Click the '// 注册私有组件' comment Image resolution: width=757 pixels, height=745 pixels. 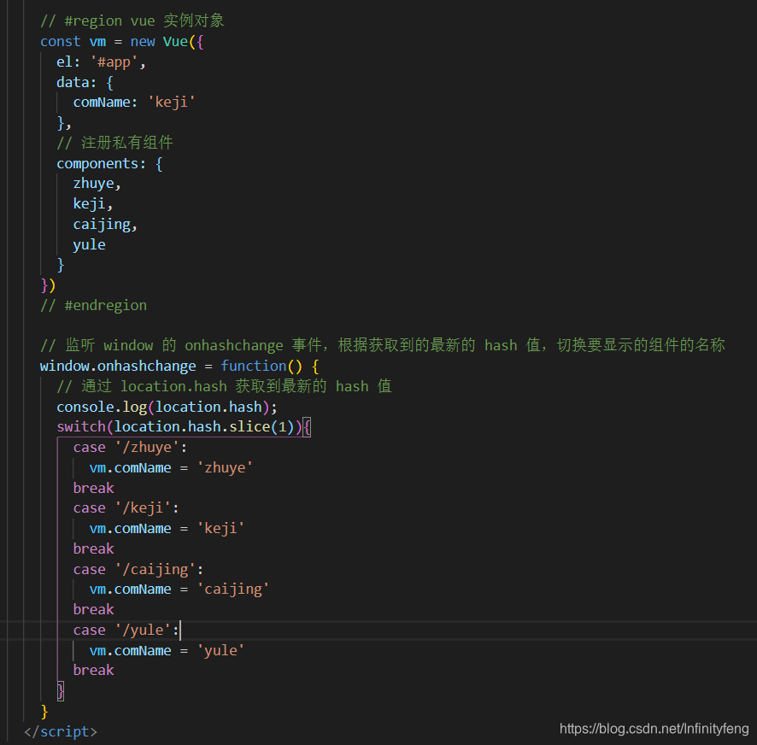click(114, 143)
